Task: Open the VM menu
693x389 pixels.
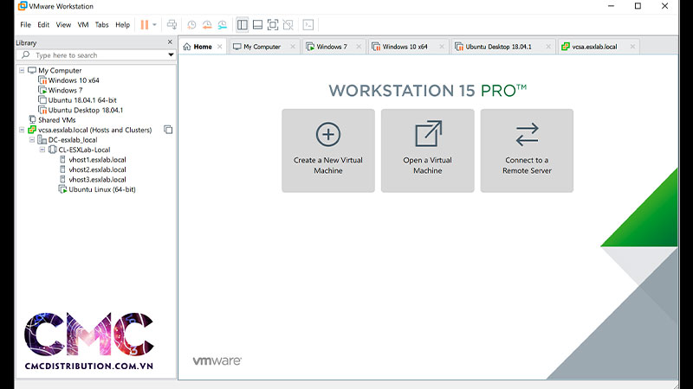Action: [83, 25]
